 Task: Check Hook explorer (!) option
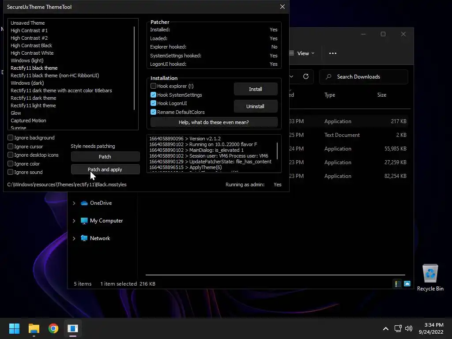tap(153, 86)
